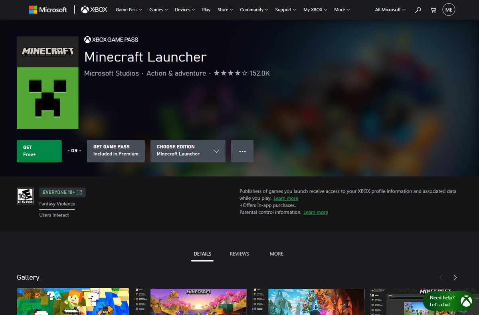
Task: Expand the Support menu
Action: pos(286,10)
